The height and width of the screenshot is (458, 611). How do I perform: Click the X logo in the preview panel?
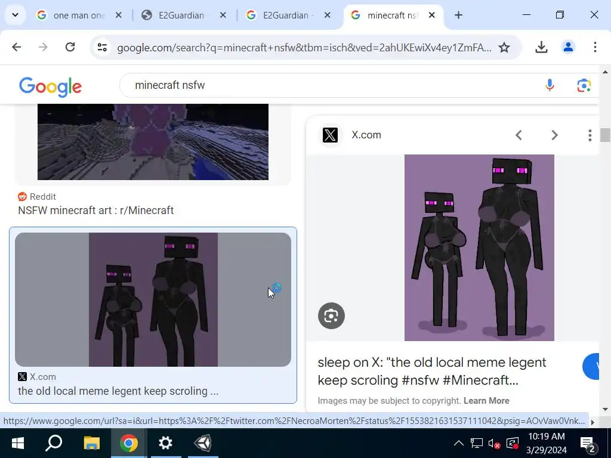[x=330, y=135]
